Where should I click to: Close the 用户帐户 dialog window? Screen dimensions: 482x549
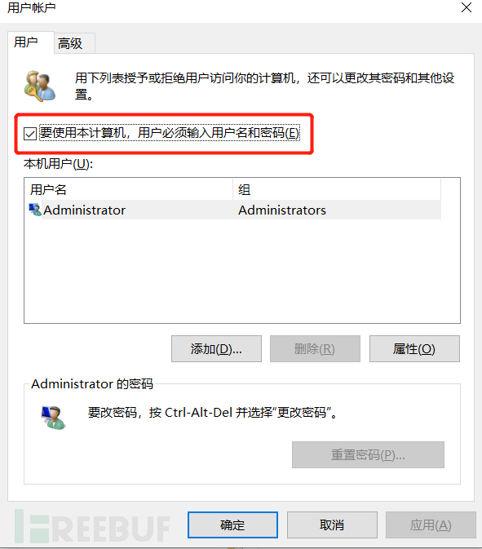[467, 7]
